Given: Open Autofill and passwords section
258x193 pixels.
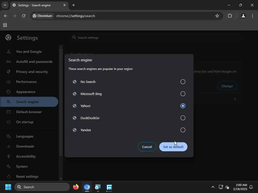Looking at the screenshot, I should (x=29, y=62).
